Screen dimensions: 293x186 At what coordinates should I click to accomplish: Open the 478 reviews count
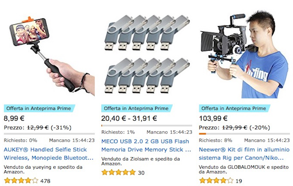coord(45,181)
